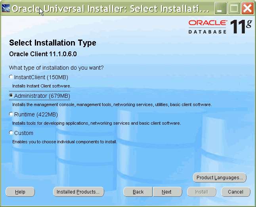Maximize the installer window

234,8
